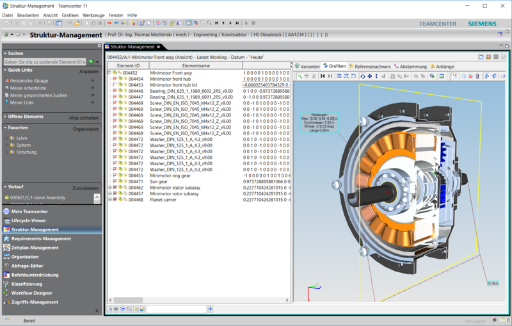The height and width of the screenshot is (326, 512).
Task: Click Zurücksetzen in Verlauf
Action: pyautogui.click(x=85, y=188)
